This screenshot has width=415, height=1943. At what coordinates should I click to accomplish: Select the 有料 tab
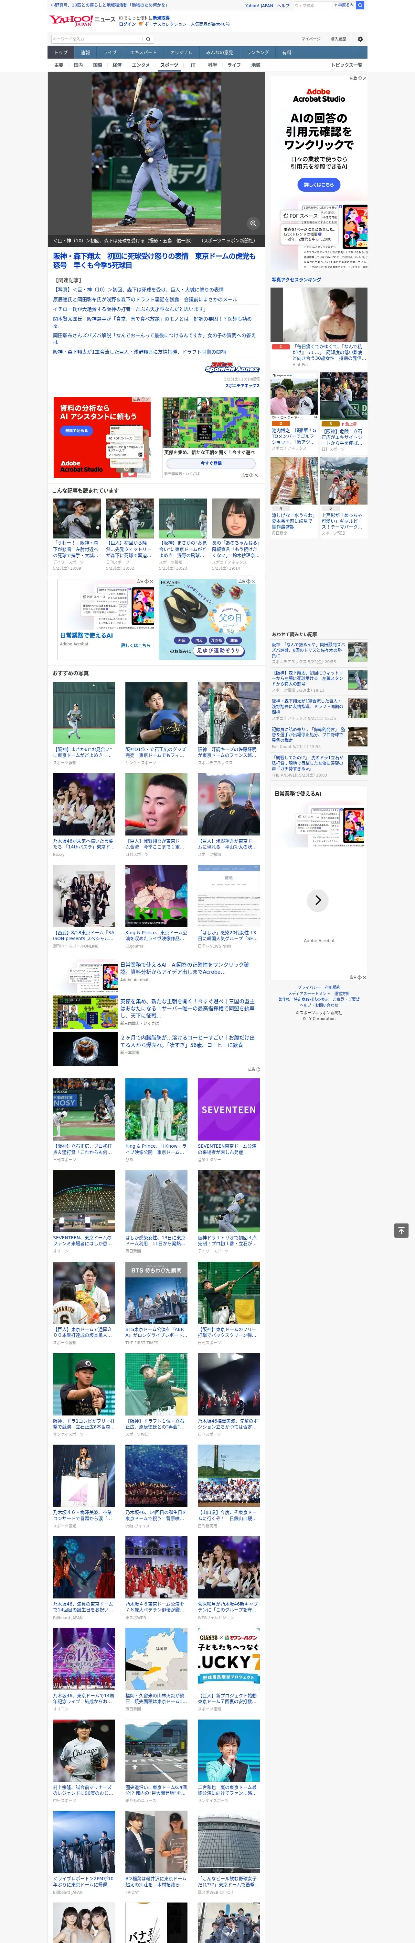point(287,53)
